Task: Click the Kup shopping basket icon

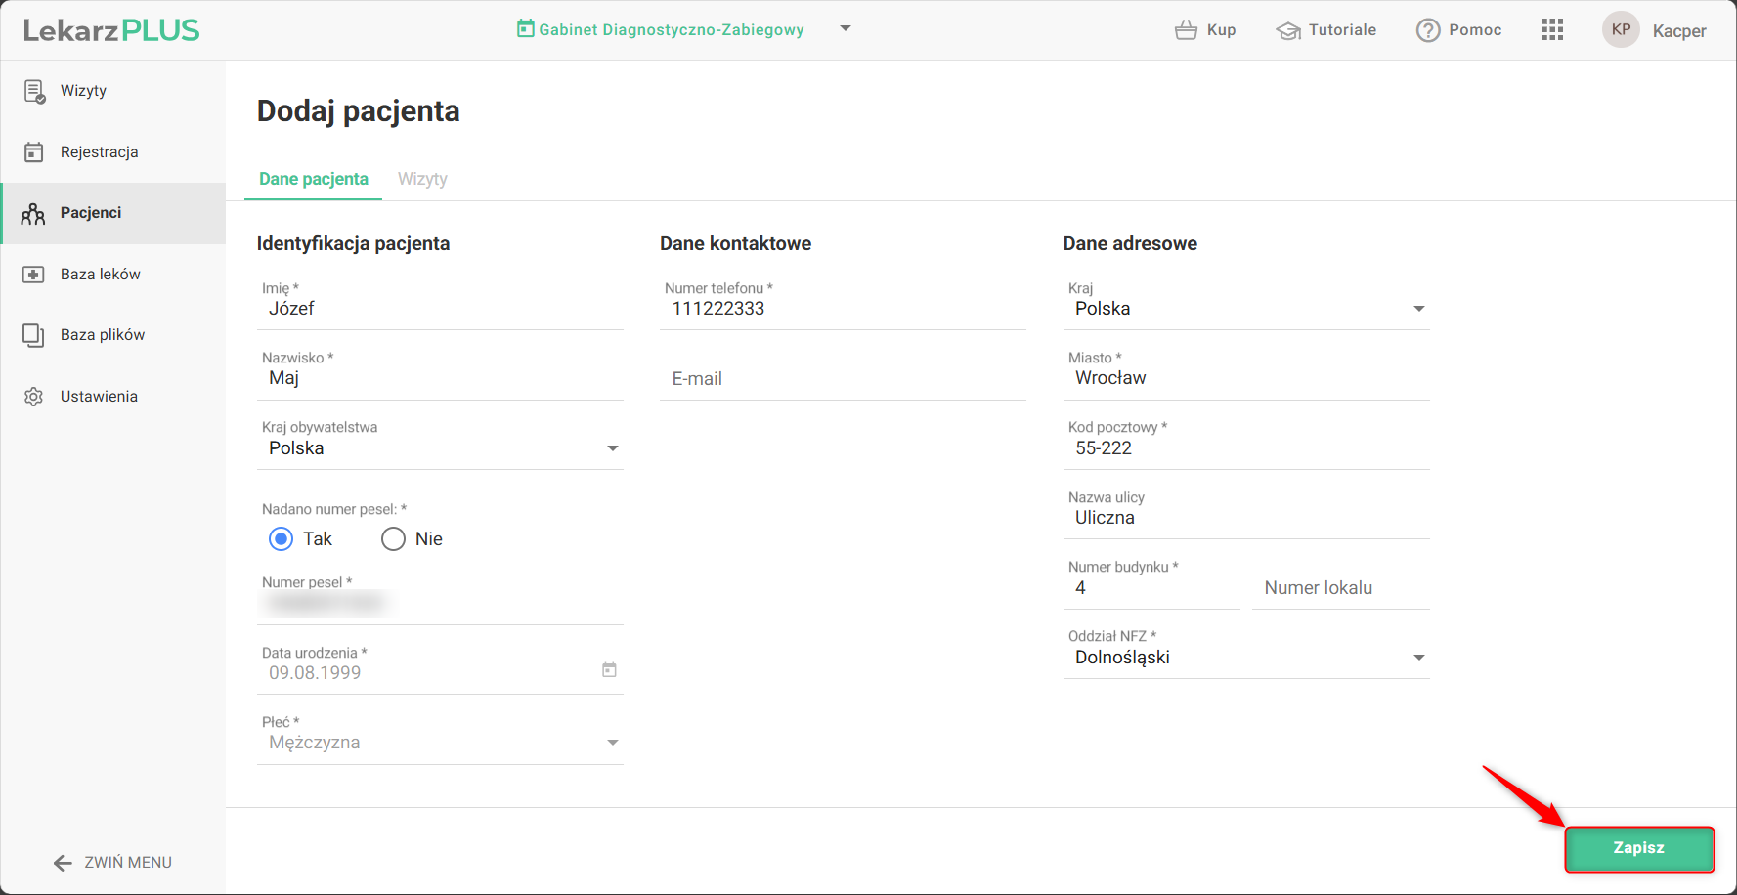Action: coord(1186,30)
